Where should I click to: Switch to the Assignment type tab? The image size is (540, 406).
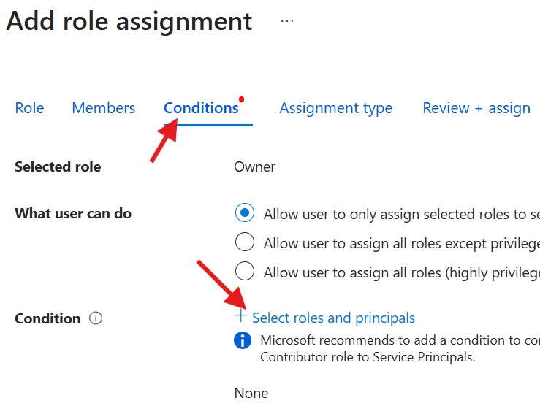tap(335, 108)
